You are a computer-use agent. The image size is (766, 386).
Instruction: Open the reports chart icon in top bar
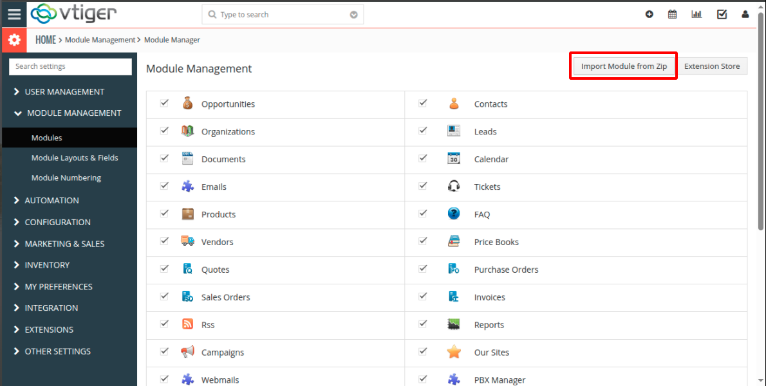[x=696, y=15]
